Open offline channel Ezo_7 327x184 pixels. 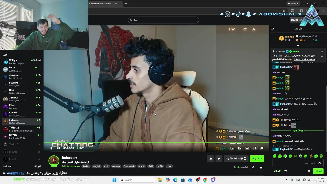point(22,159)
